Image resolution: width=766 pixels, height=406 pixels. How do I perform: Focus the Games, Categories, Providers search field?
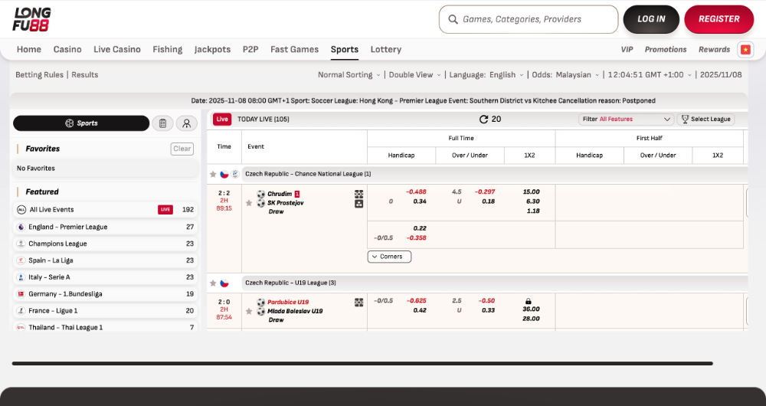[x=529, y=20]
